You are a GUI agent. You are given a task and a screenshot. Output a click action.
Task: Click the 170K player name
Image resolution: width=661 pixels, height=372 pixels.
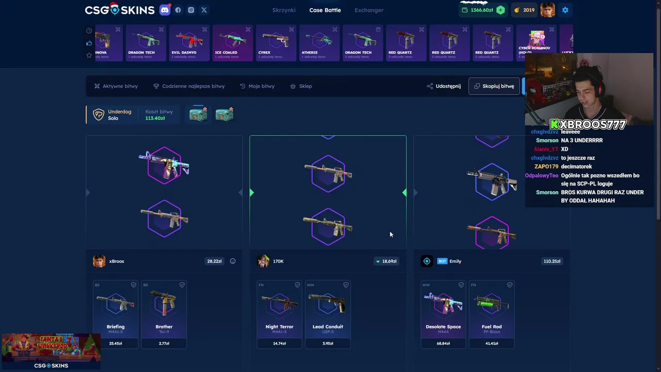tap(278, 261)
